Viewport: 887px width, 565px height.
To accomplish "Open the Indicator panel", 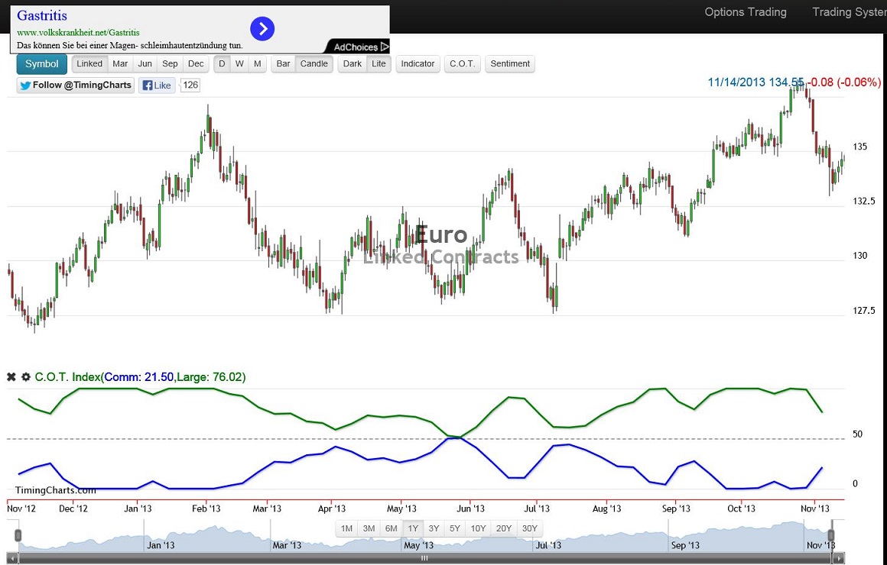I will click(x=418, y=63).
